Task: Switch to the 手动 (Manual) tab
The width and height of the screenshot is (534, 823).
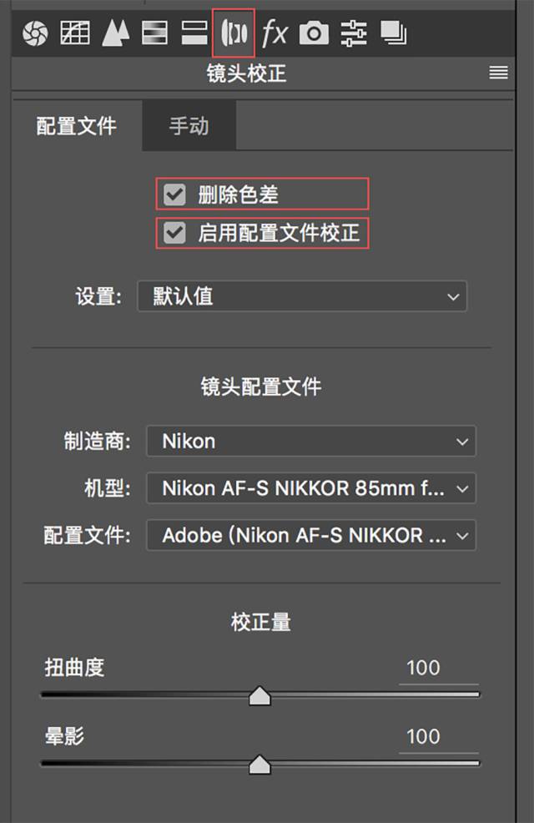Action: [x=189, y=126]
